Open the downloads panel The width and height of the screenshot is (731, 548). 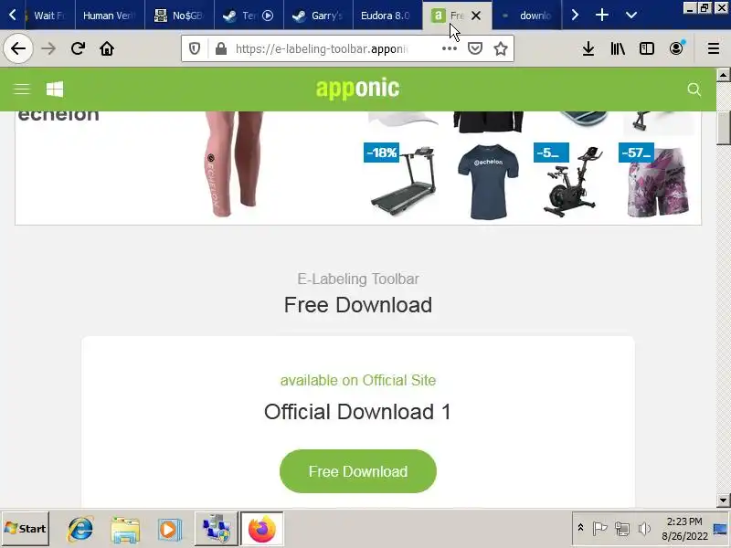click(588, 48)
